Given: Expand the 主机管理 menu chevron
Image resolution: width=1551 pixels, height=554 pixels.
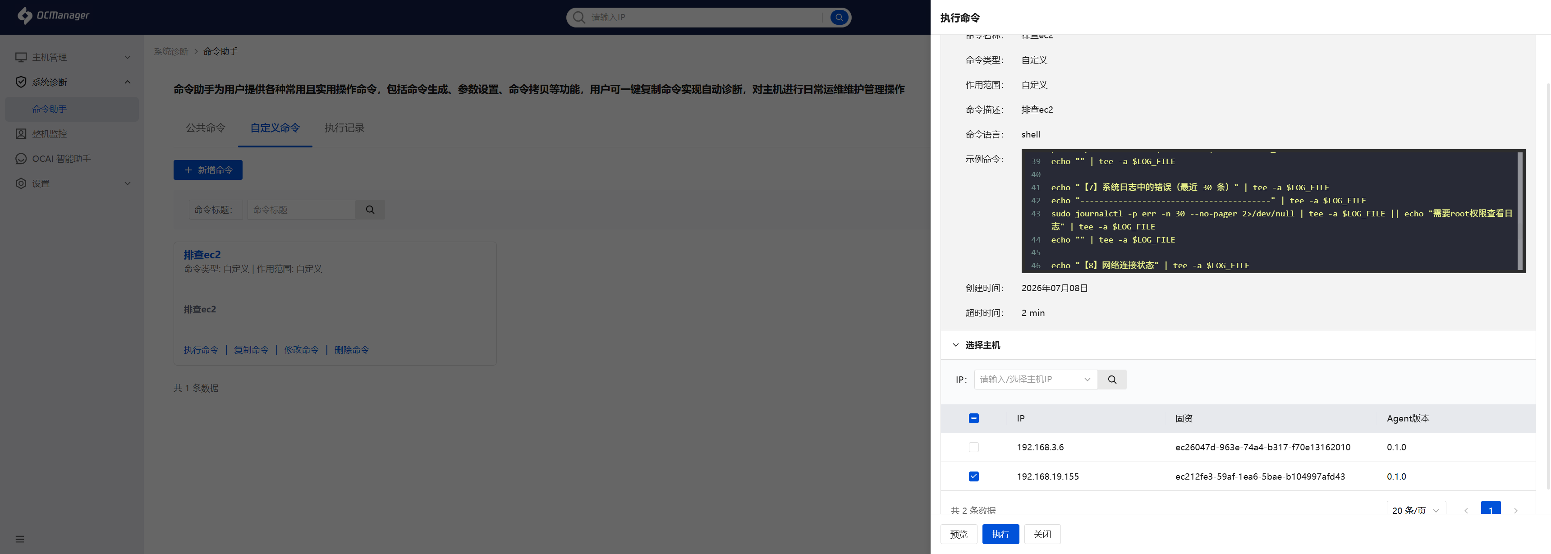Looking at the screenshot, I should click(x=128, y=57).
